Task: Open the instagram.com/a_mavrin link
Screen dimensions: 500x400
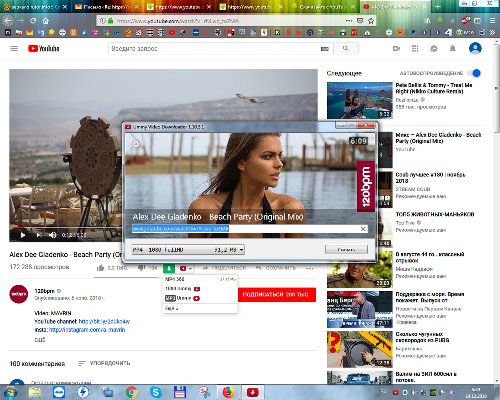Action: click(87, 330)
